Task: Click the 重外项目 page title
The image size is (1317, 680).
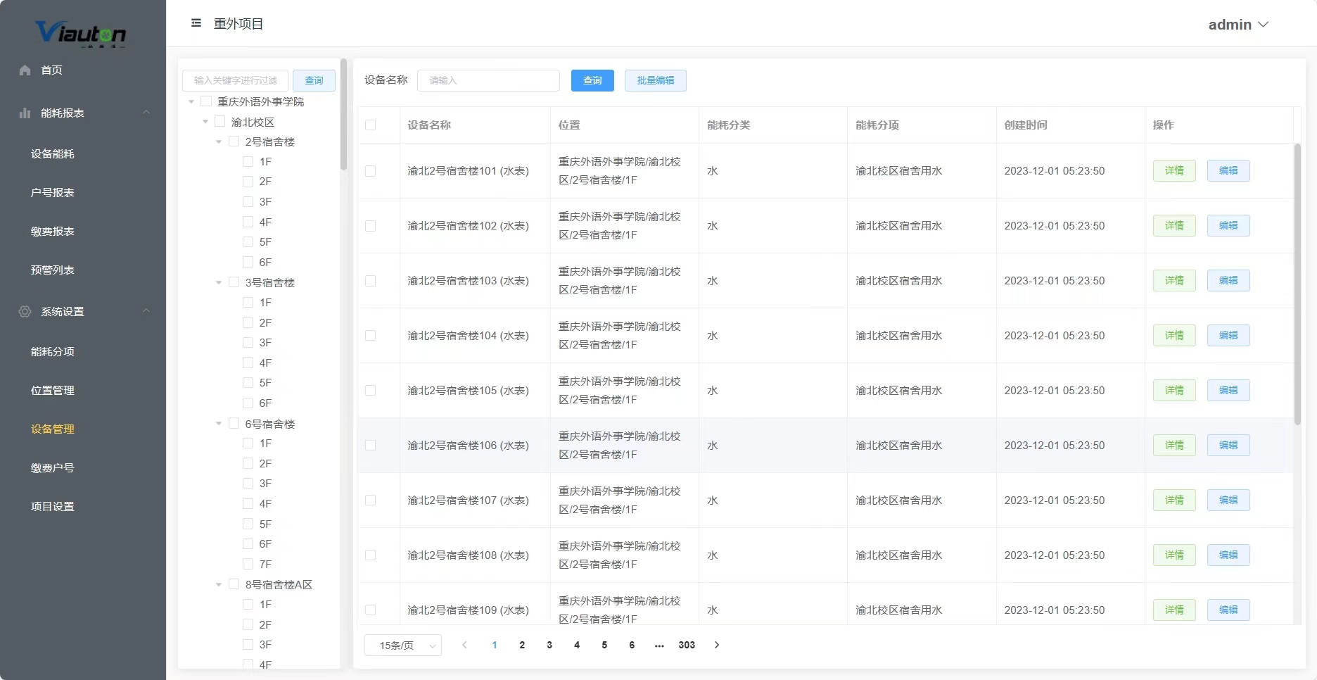Action: 238,24
